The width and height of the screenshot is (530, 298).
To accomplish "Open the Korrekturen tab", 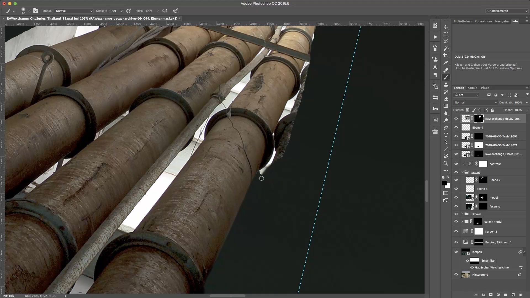I will tap(483, 21).
